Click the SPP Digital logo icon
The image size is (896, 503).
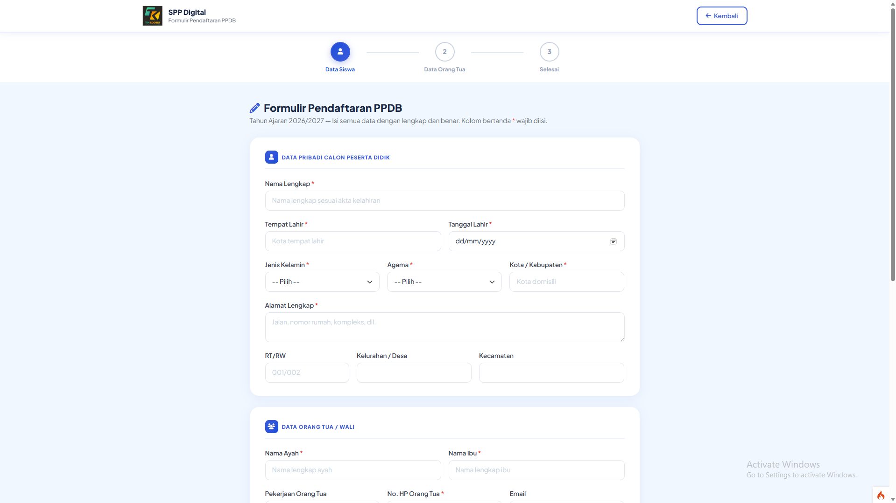152,15
